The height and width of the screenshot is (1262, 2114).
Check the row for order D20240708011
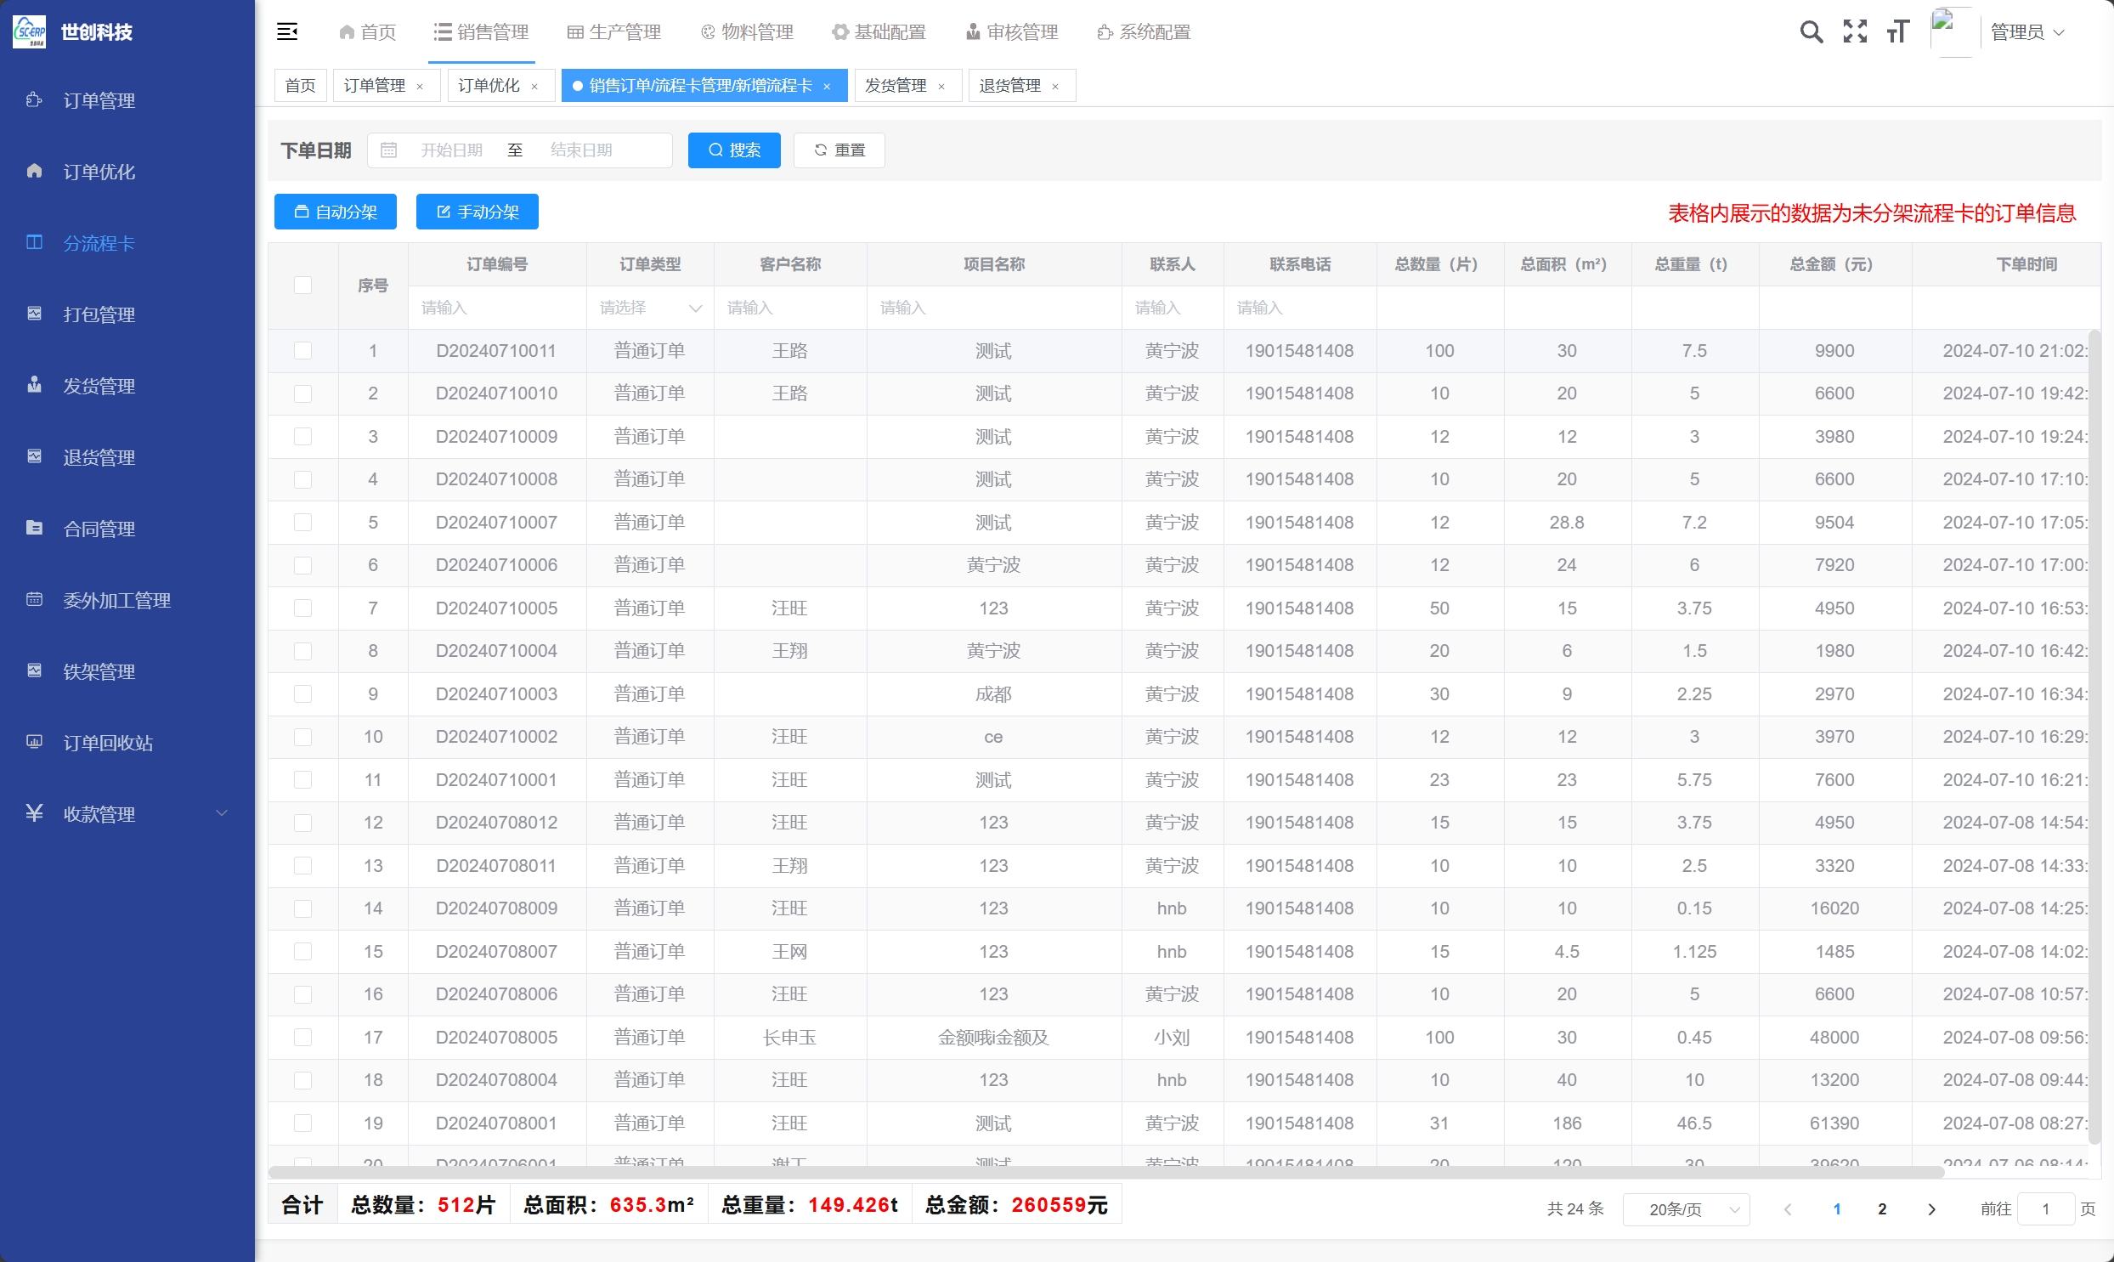pyautogui.click(x=302, y=866)
